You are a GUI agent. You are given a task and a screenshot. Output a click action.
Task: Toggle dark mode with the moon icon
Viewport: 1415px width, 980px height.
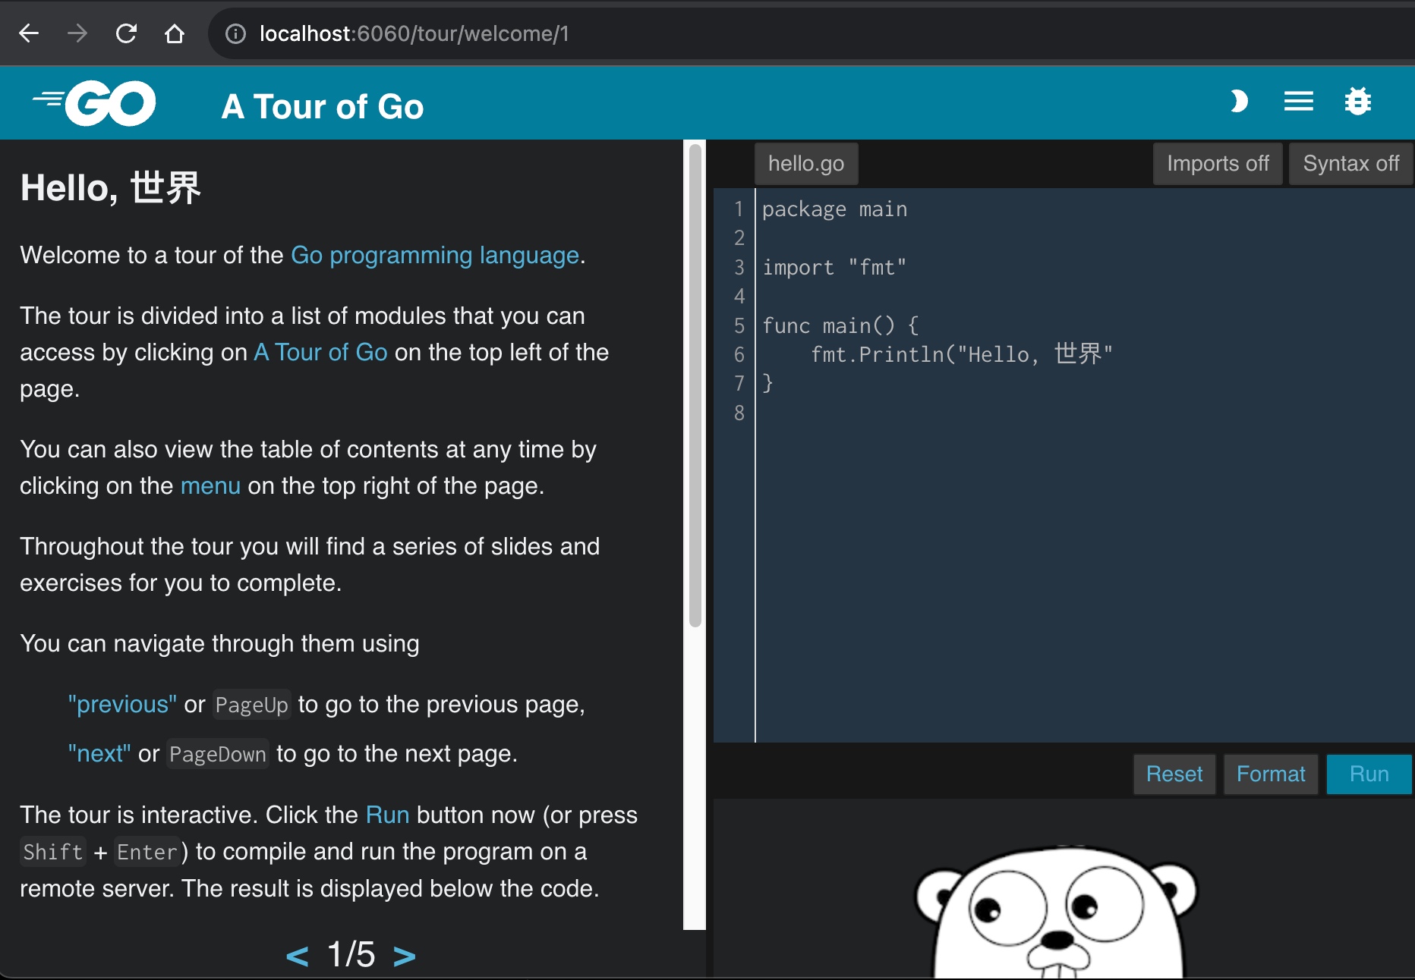(x=1239, y=101)
